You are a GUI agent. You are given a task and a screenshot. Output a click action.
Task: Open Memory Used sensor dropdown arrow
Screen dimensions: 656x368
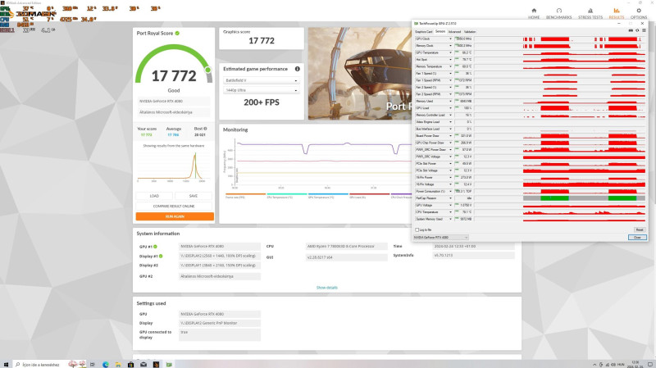click(450, 101)
